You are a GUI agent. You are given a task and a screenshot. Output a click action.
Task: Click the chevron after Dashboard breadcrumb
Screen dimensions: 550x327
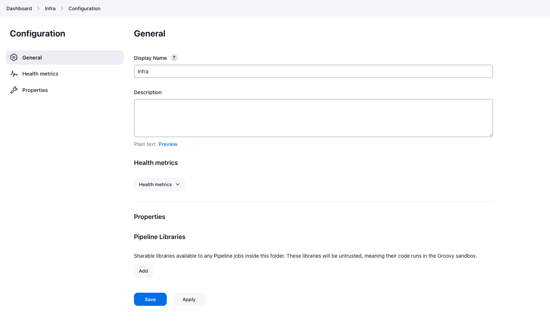pyautogui.click(x=38, y=8)
